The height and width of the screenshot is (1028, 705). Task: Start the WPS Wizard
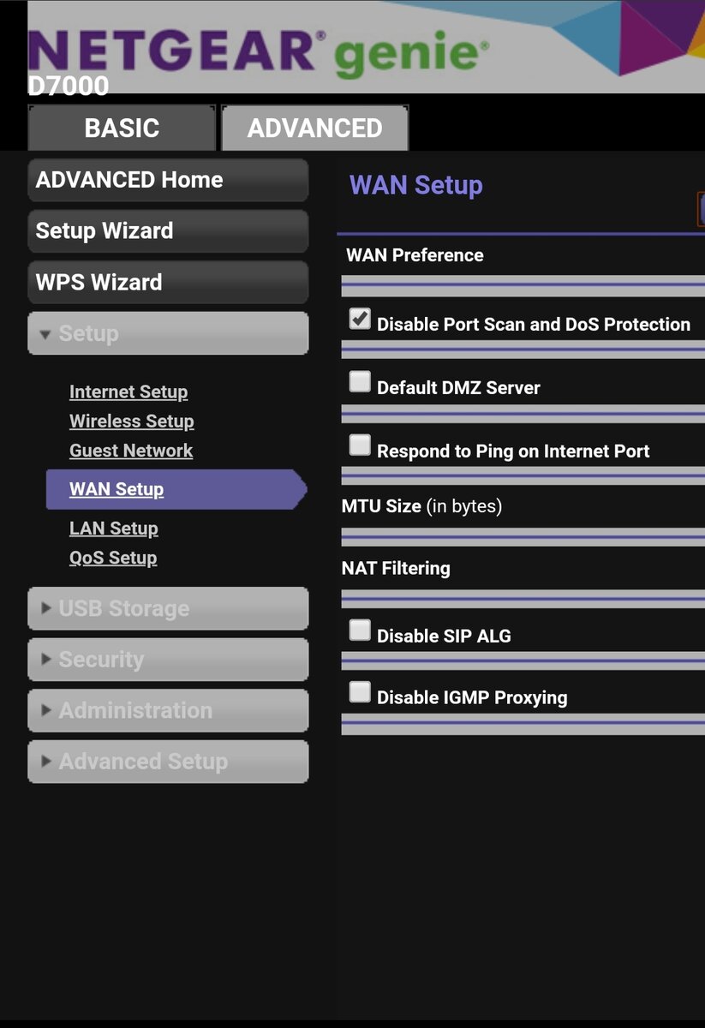(x=168, y=282)
